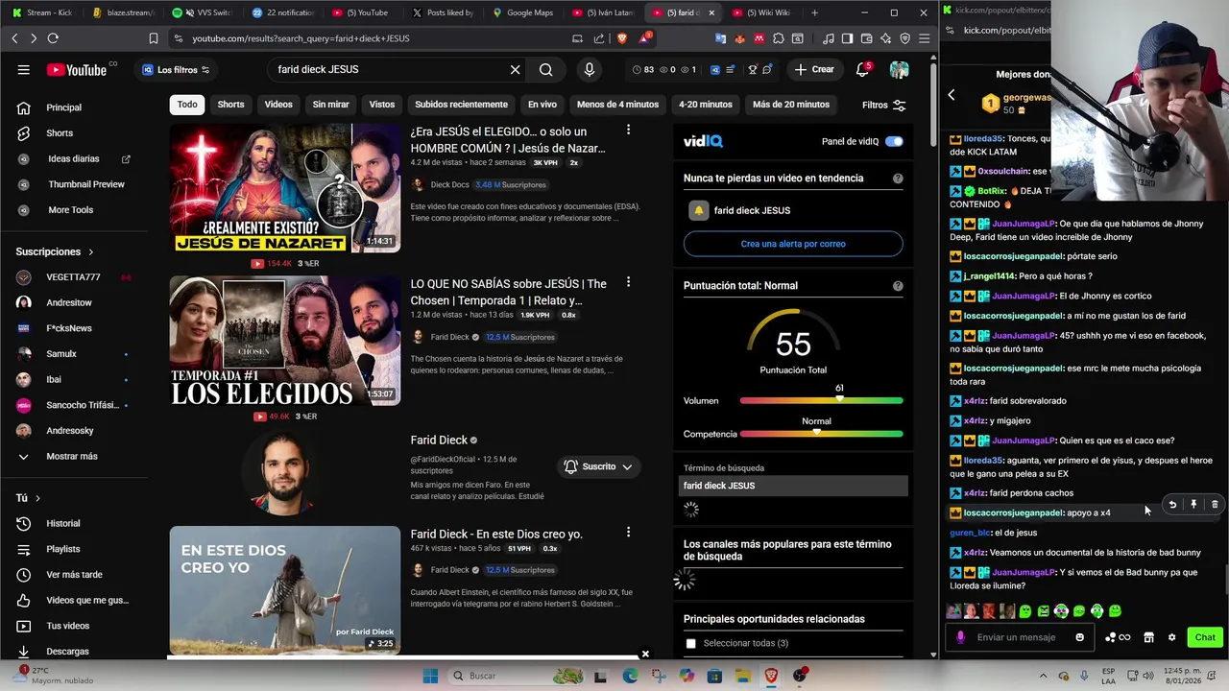Reload the page
Viewport: 1229px width, 691px height.
click(x=53, y=38)
